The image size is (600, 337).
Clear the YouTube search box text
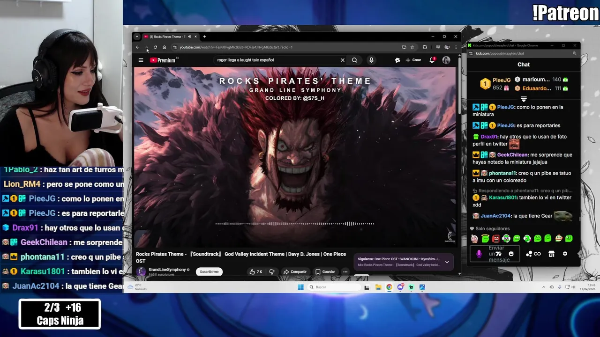point(342,60)
